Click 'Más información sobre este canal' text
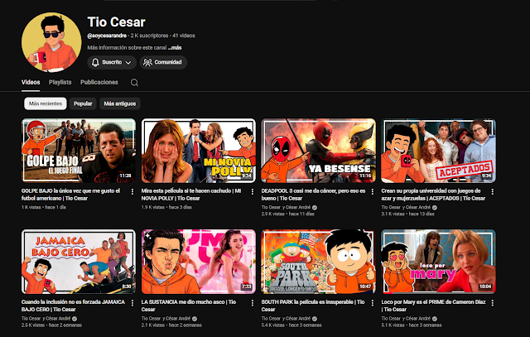The image size is (530, 337). pos(127,48)
